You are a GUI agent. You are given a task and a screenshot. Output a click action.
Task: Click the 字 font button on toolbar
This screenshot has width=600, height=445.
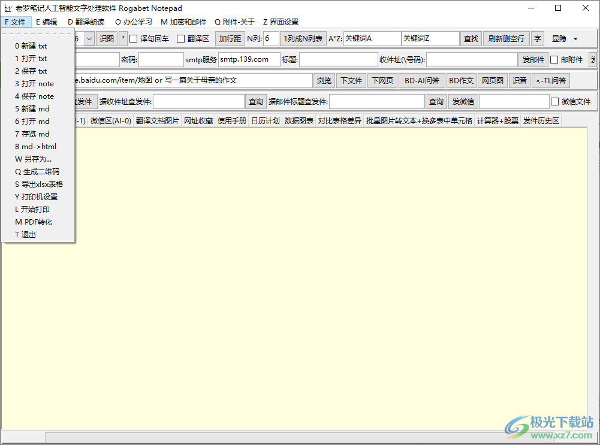tap(538, 38)
